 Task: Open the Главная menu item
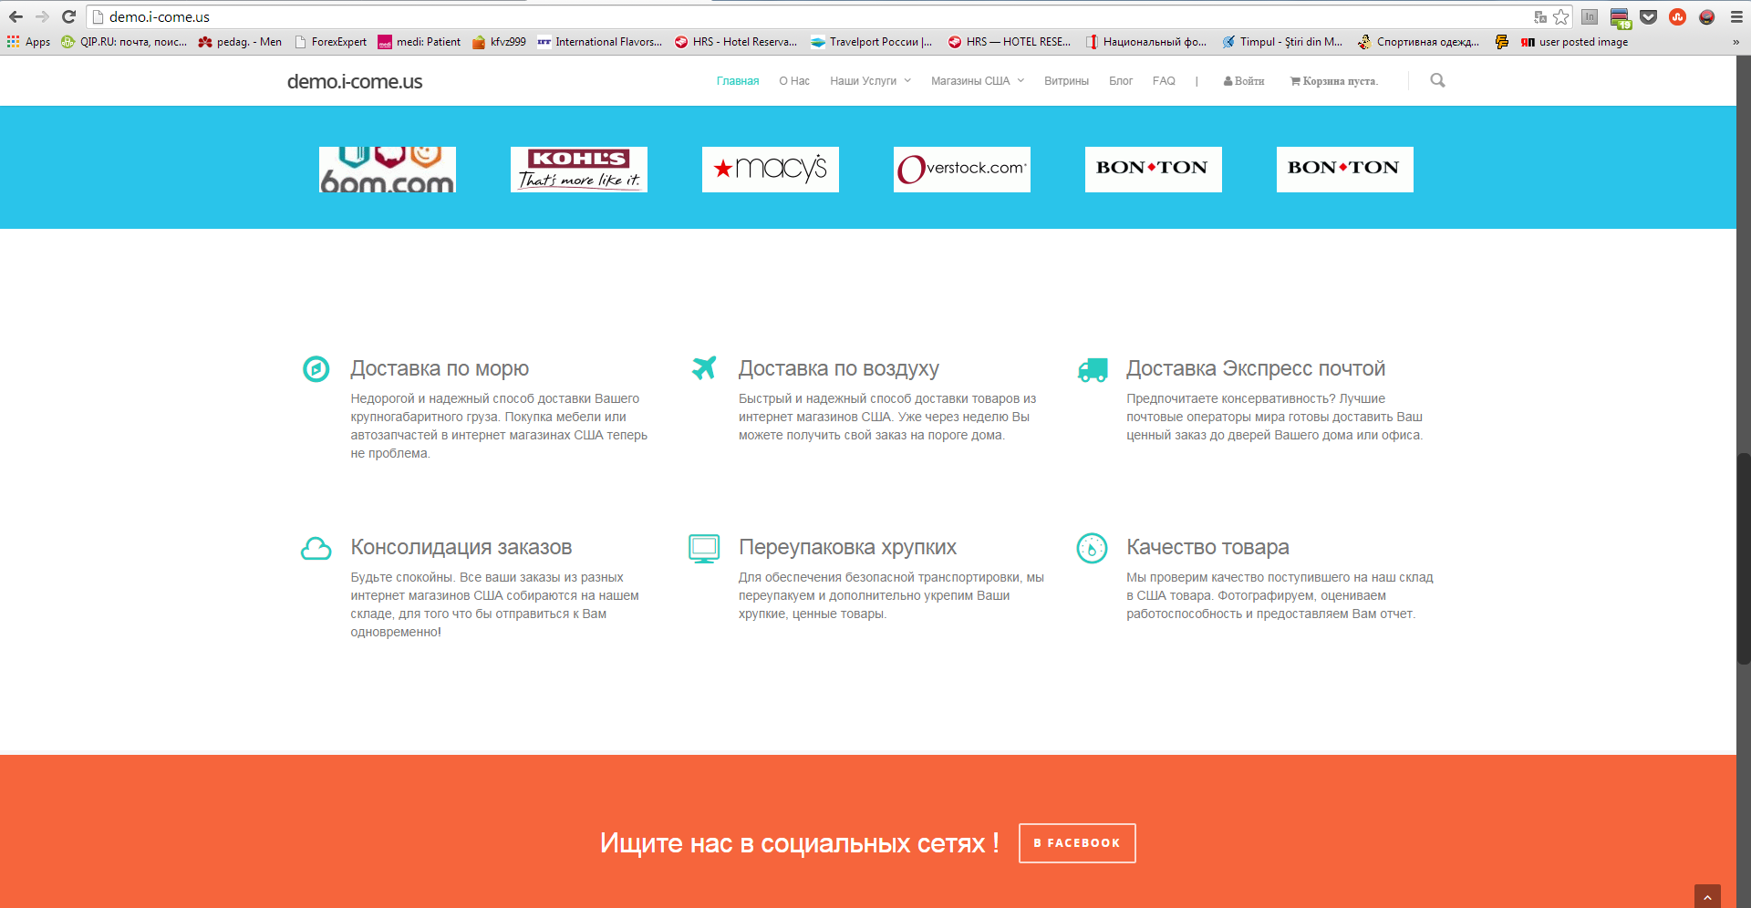click(738, 81)
